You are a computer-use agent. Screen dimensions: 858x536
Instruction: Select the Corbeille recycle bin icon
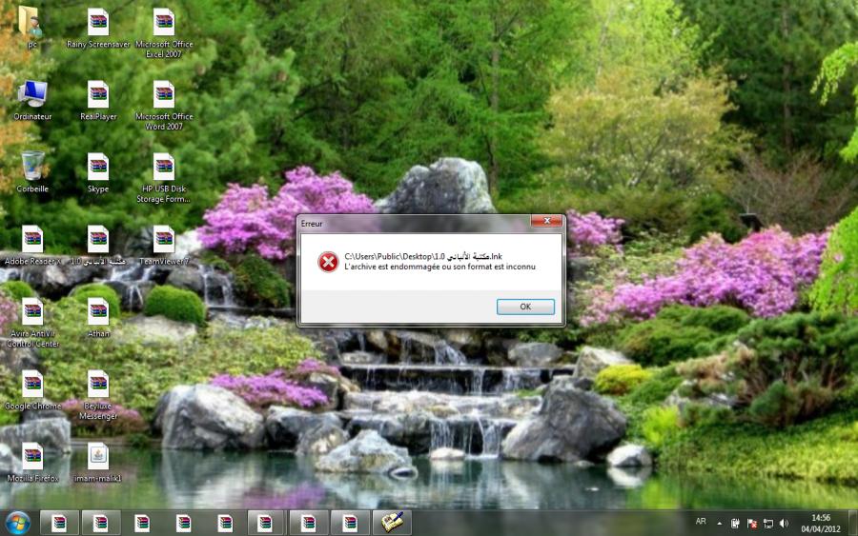coord(32,168)
